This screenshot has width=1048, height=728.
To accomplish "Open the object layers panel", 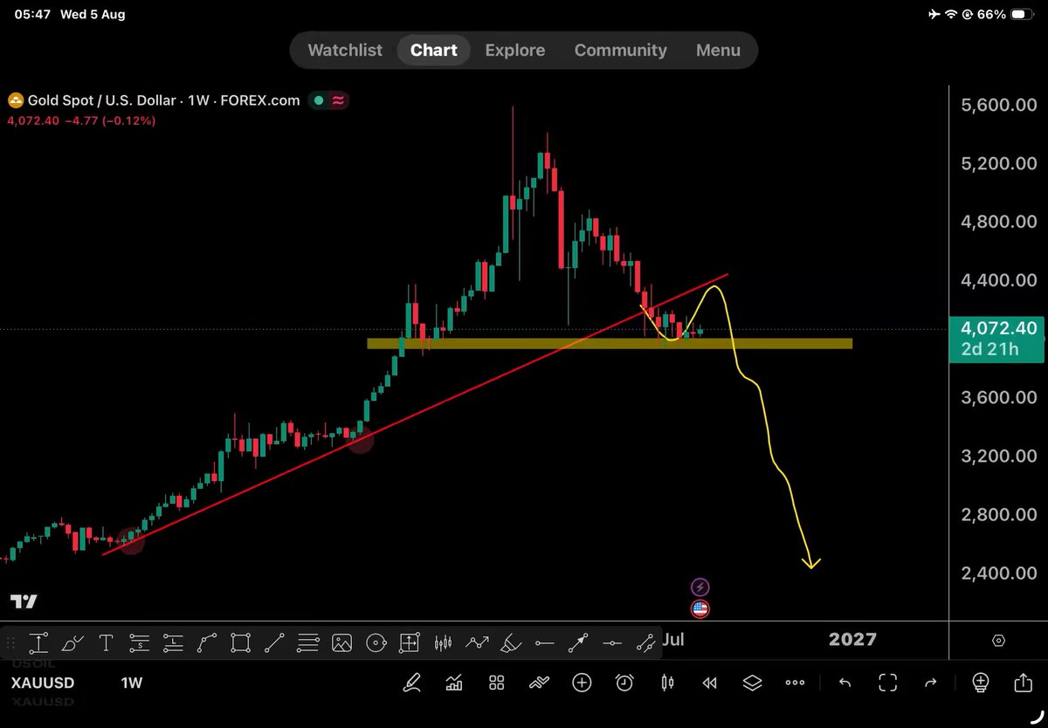I will pos(752,683).
